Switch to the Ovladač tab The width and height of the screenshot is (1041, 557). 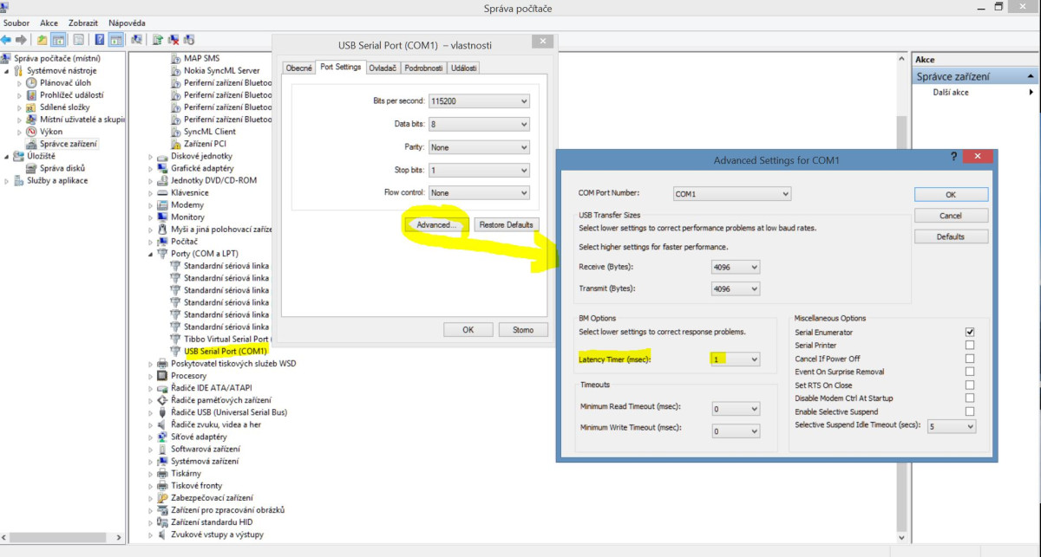tap(382, 68)
